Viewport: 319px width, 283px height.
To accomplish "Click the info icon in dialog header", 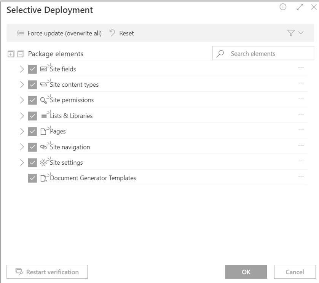I will [283, 7].
